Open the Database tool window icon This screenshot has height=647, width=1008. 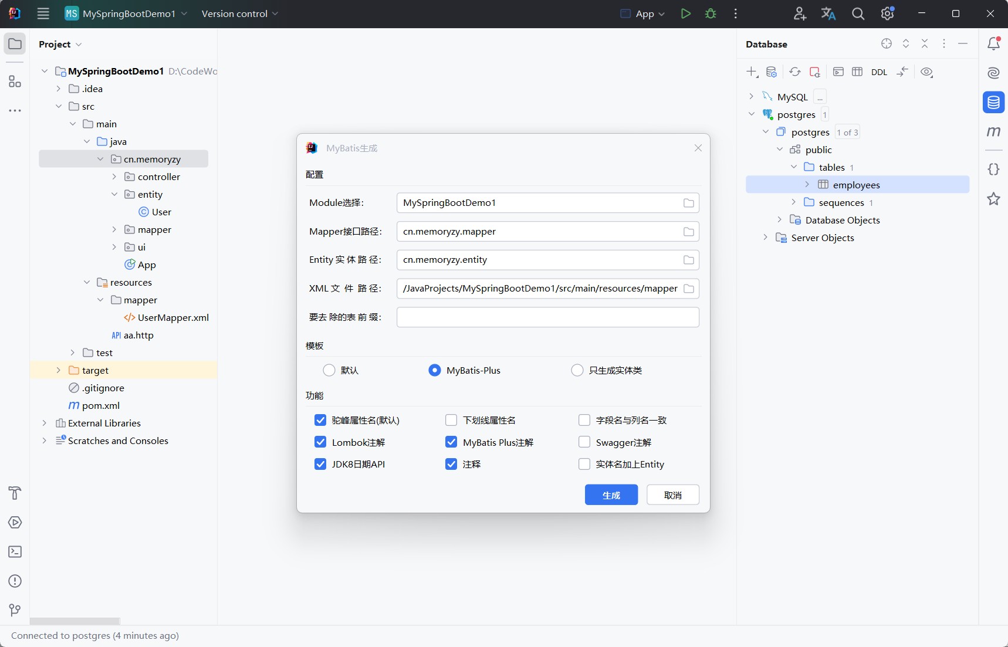coord(993,102)
